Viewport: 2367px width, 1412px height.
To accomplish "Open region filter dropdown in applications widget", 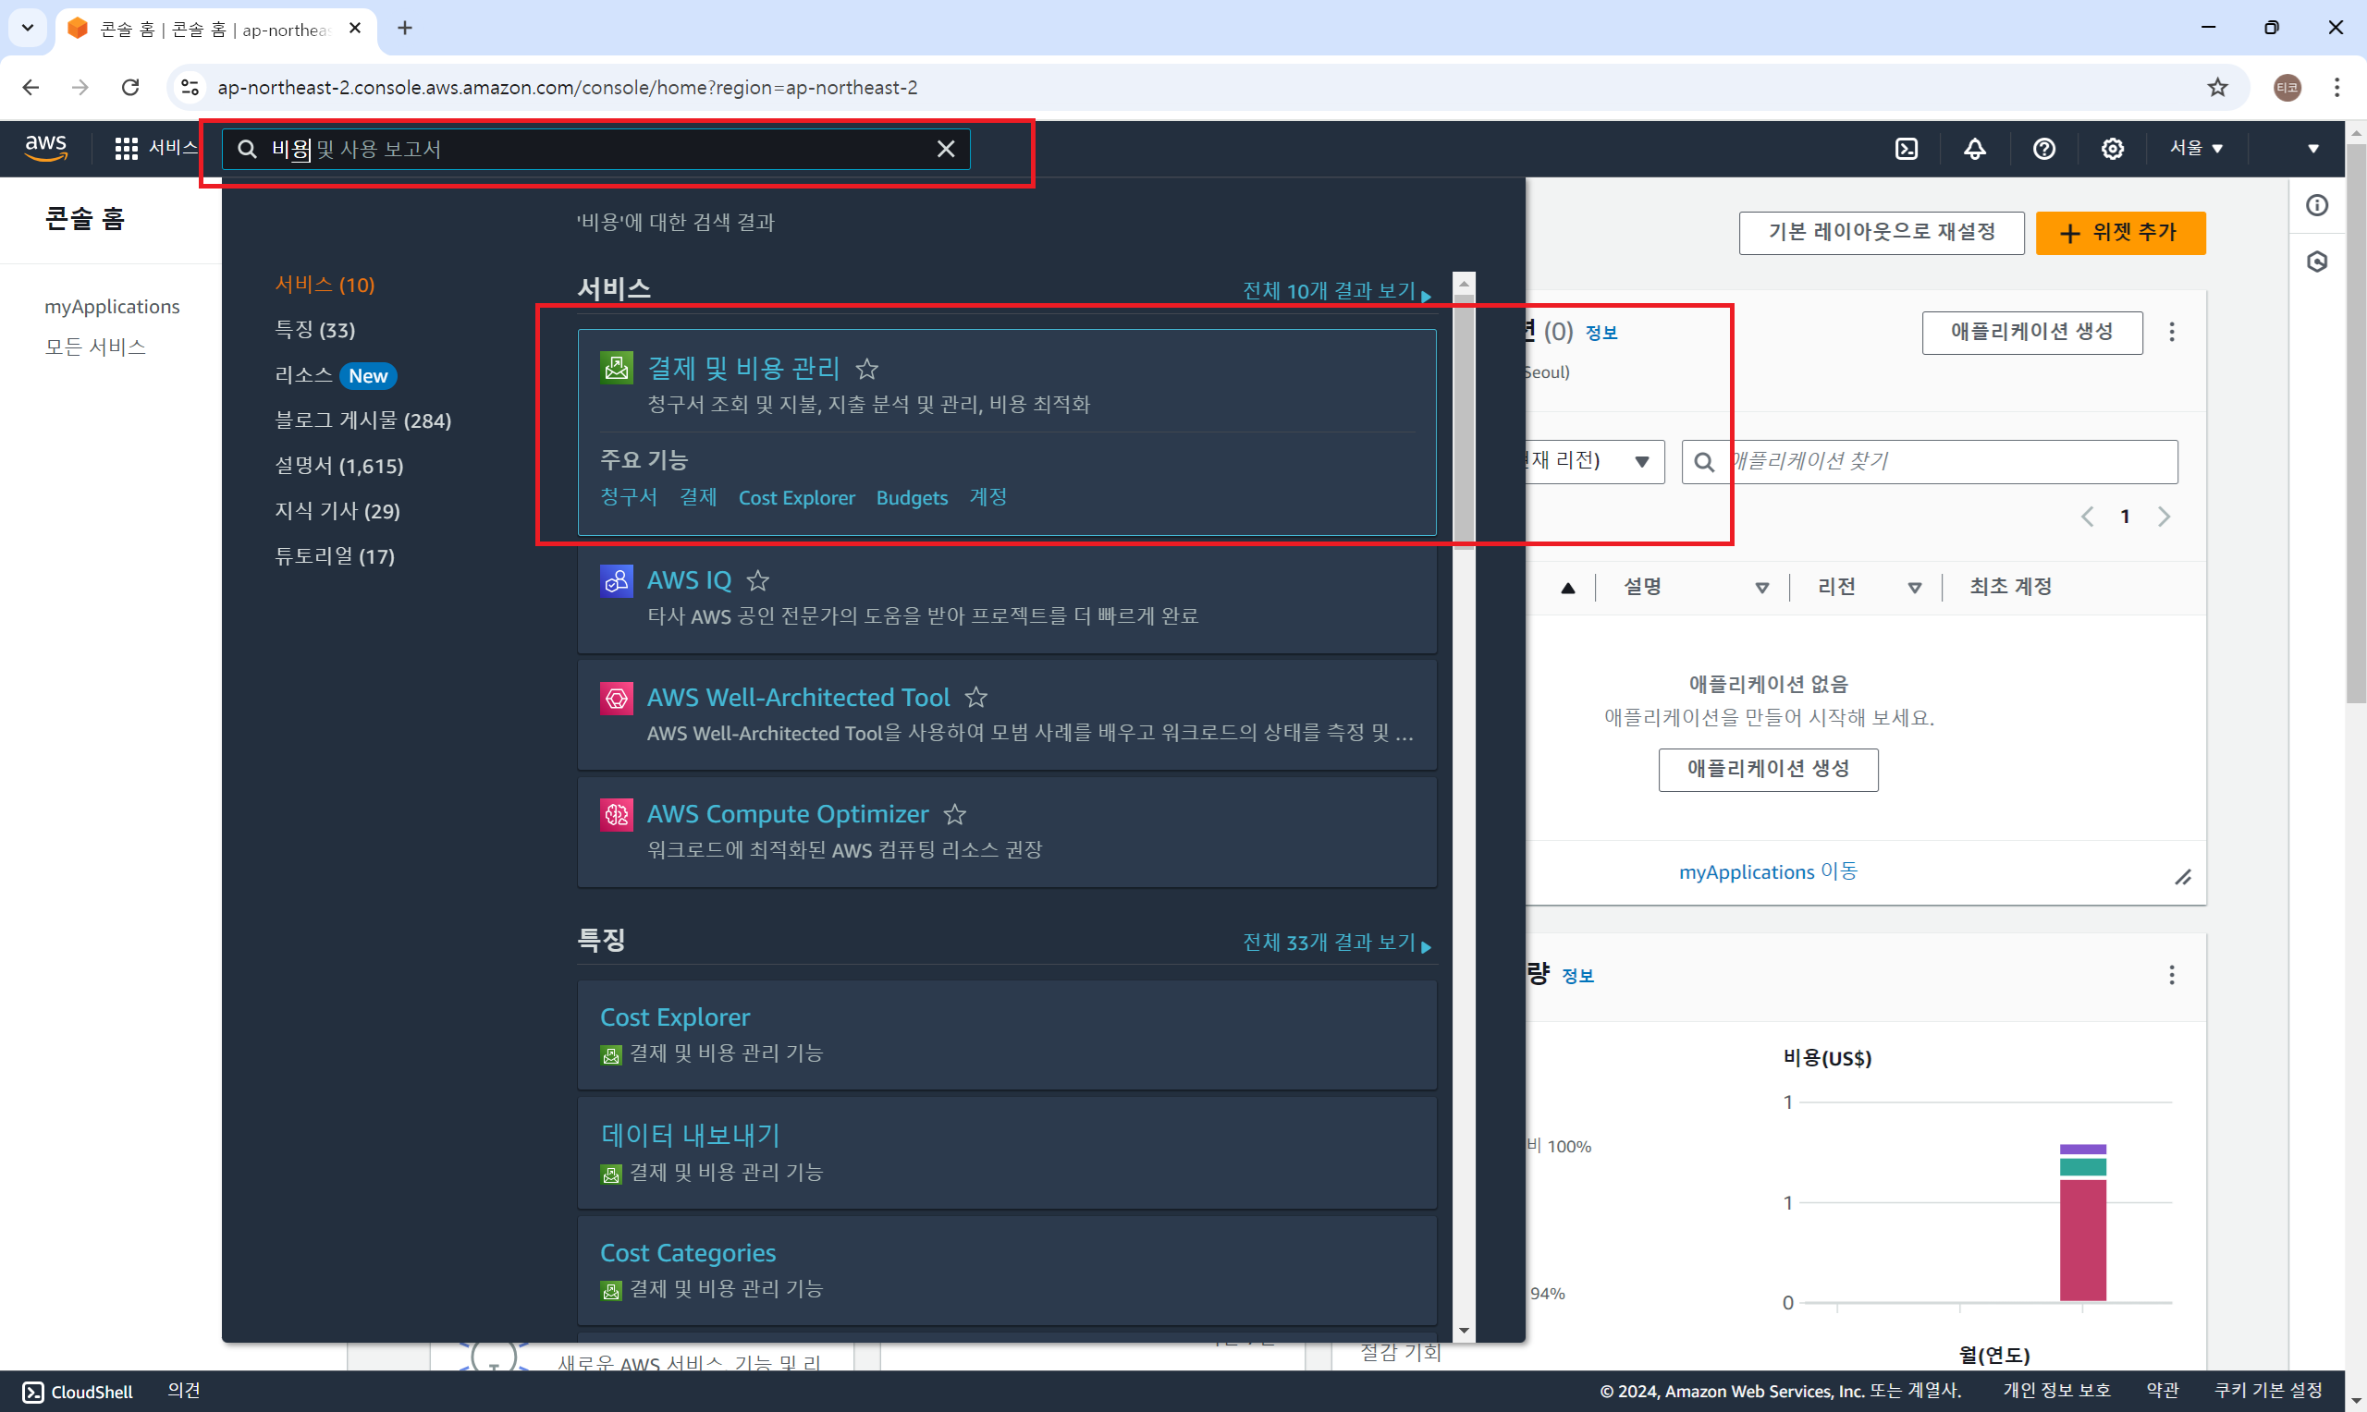I will [1642, 461].
